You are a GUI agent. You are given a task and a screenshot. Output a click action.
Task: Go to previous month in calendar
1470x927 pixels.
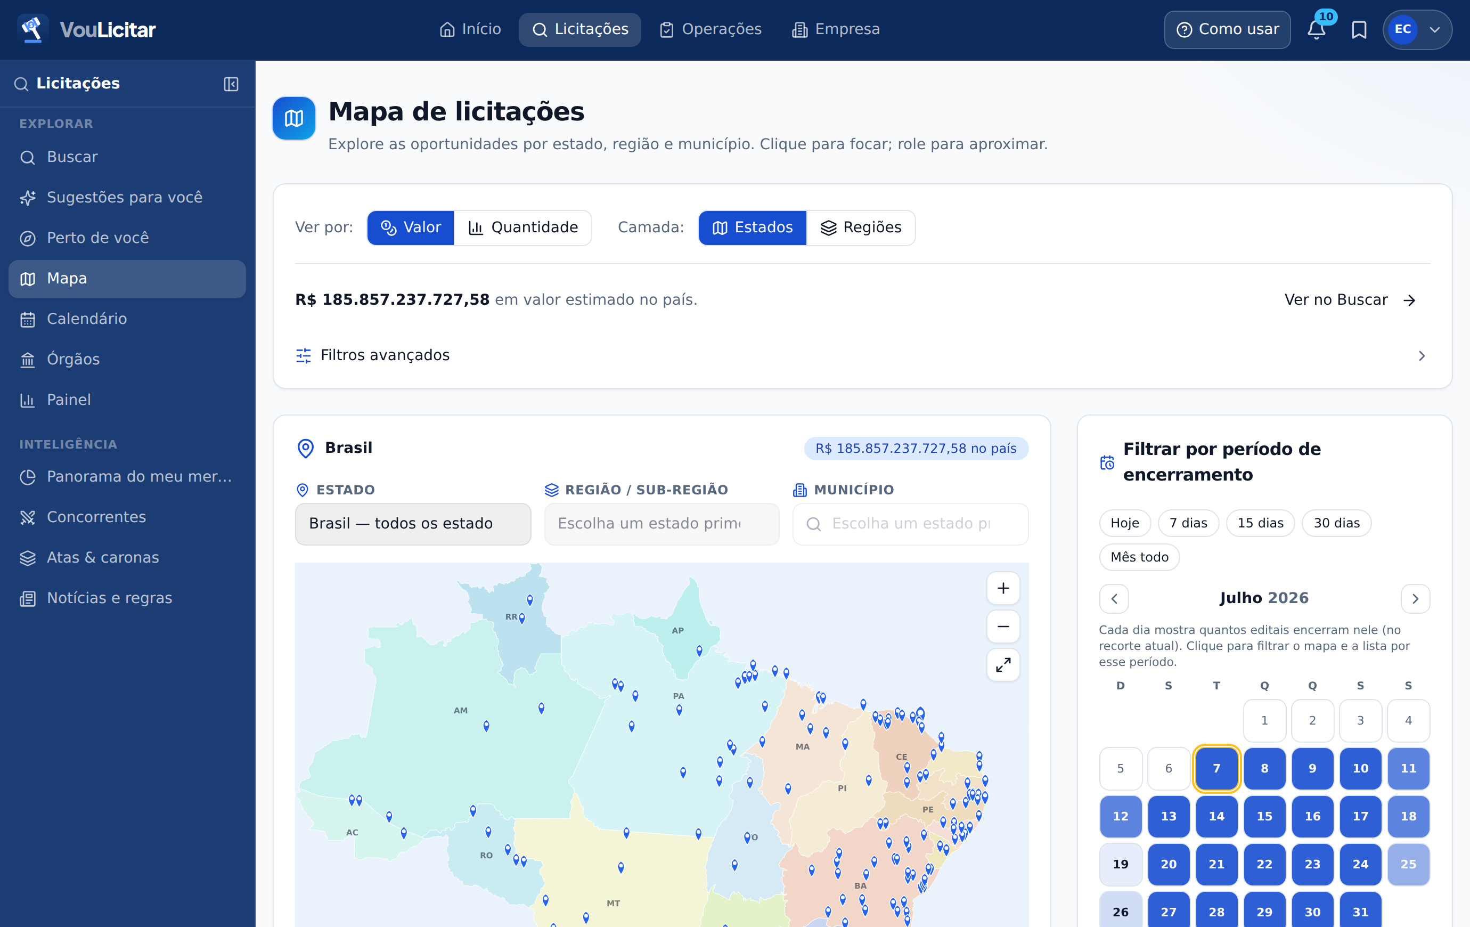click(x=1114, y=598)
